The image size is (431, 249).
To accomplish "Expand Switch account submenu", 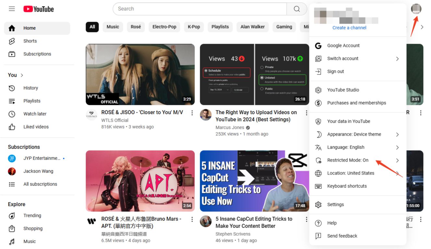I will pyautogui.click(x=358, y=59).
